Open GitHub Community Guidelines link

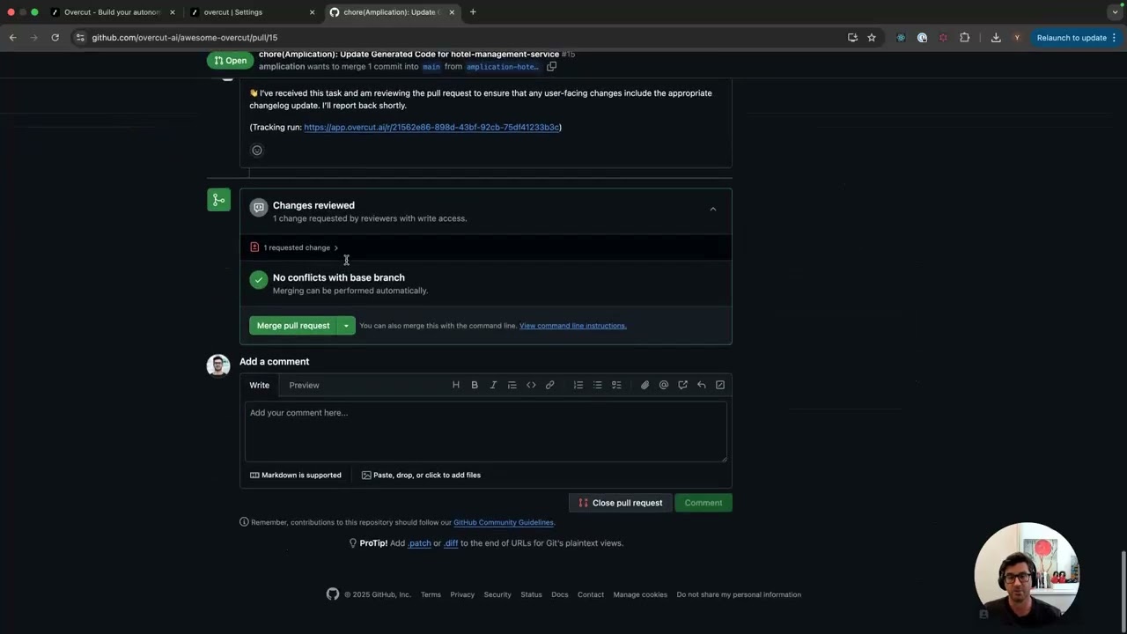click(x=504, y=522)
